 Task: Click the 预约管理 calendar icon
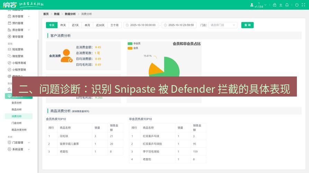[9, 23]
